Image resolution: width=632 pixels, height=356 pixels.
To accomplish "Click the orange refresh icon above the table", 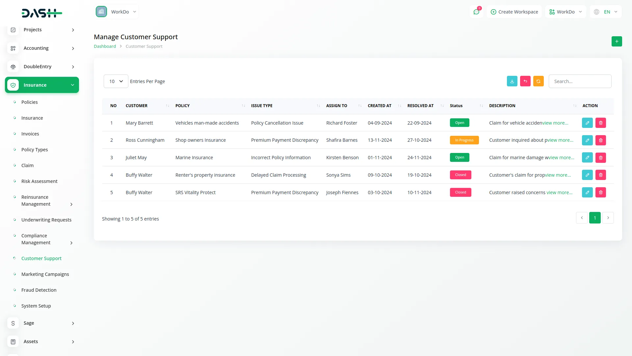I will [x=538, y=81].
